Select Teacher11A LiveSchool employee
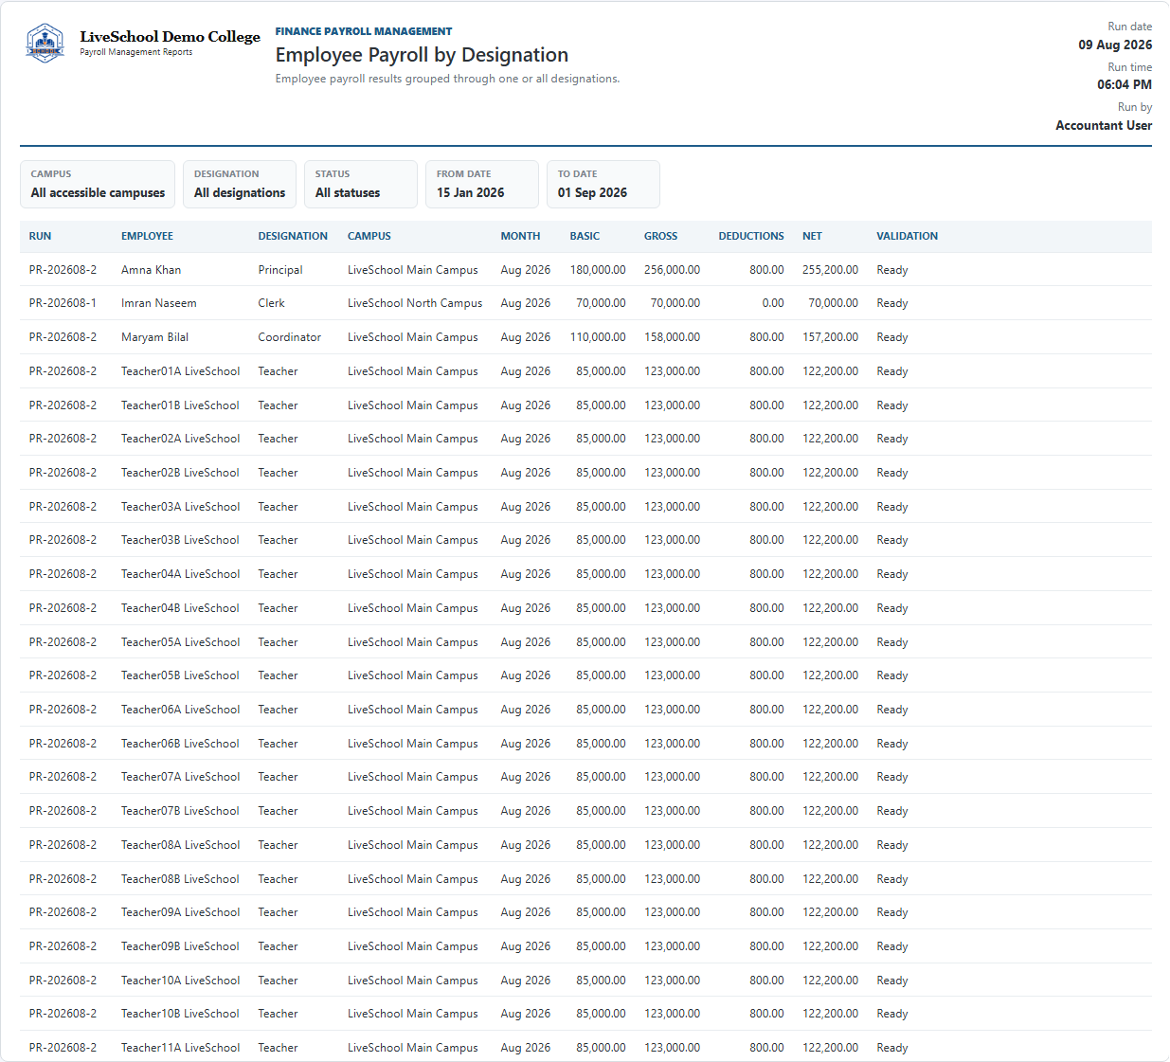 point(180,1048)
